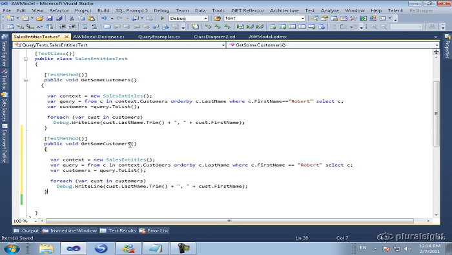Screen dimensions: 452x255
Task: Click the Zoom In magnifier icon
Action: click(374, 27)
